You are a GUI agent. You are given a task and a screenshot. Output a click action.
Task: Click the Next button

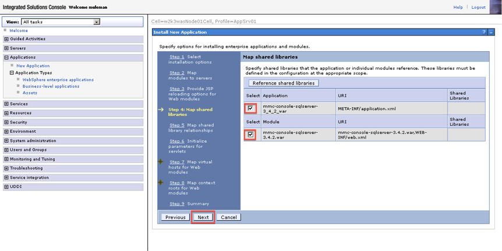click(x=203, y=217)
